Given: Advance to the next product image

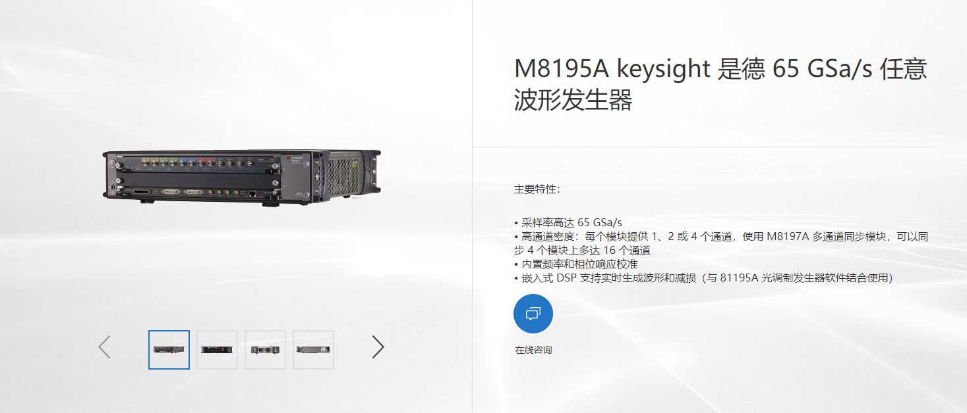Looking at the screenshot, I should pyautogui.click(x=378, y=347).
